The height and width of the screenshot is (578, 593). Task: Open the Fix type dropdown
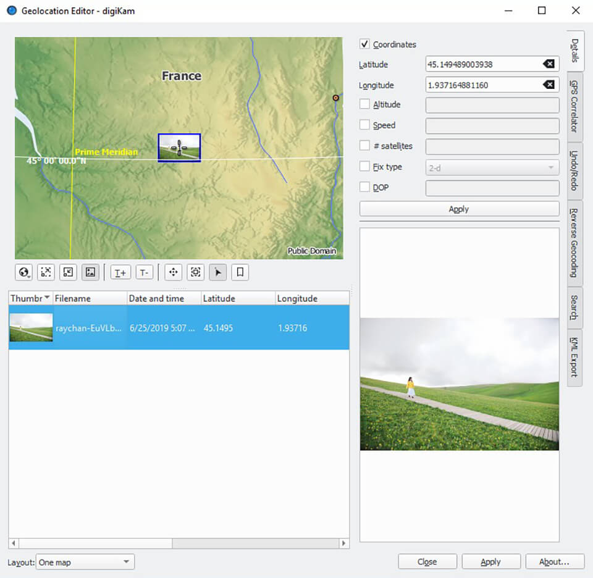point(492,167)
